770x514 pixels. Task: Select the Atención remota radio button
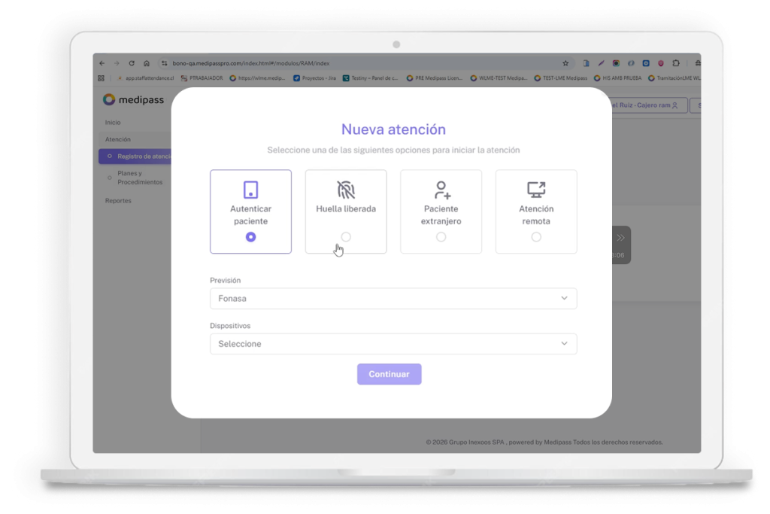(x=536, y=237)
